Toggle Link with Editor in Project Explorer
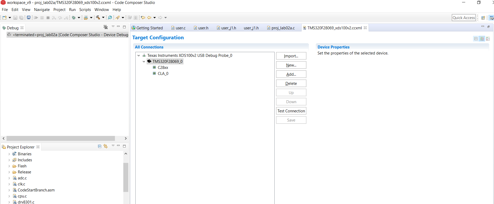494x204 pixels. pos(106,146)
